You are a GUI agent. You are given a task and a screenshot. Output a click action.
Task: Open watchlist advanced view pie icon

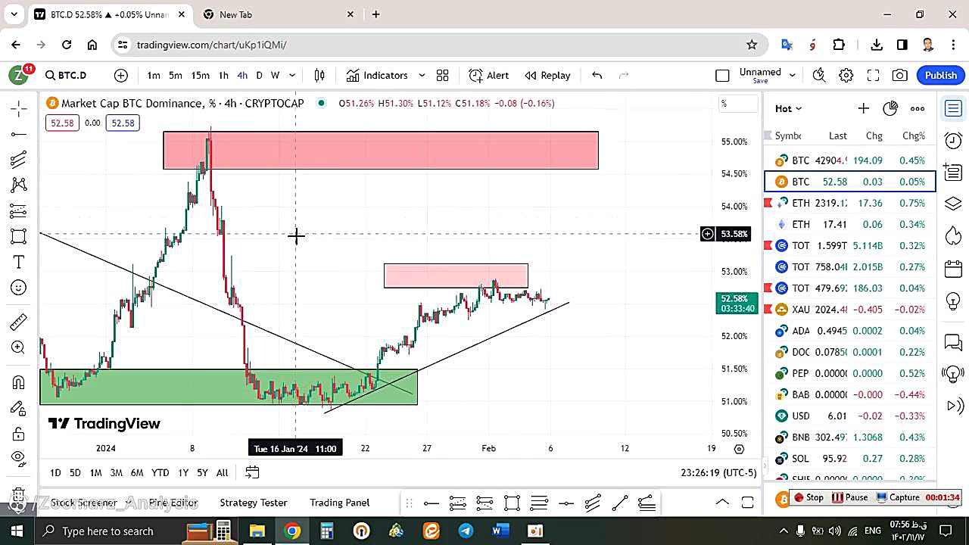(x=890, y=108)
